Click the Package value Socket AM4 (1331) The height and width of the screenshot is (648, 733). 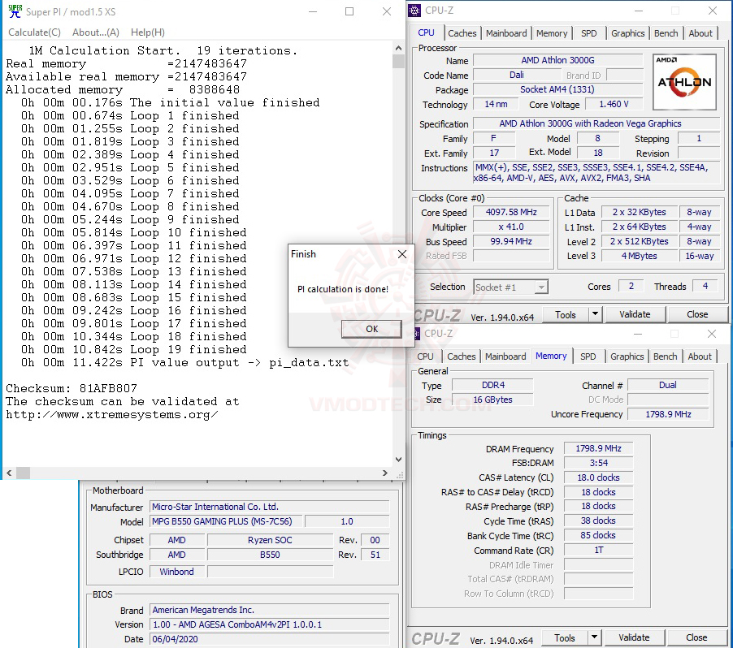click(557, 89)
